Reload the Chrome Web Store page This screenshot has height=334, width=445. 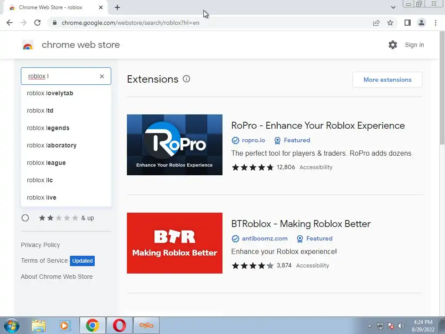37,23
